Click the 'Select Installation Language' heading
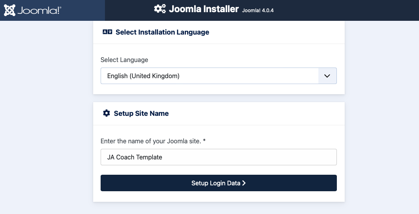The width and height of the screenshot is (419, 214). 162,32
